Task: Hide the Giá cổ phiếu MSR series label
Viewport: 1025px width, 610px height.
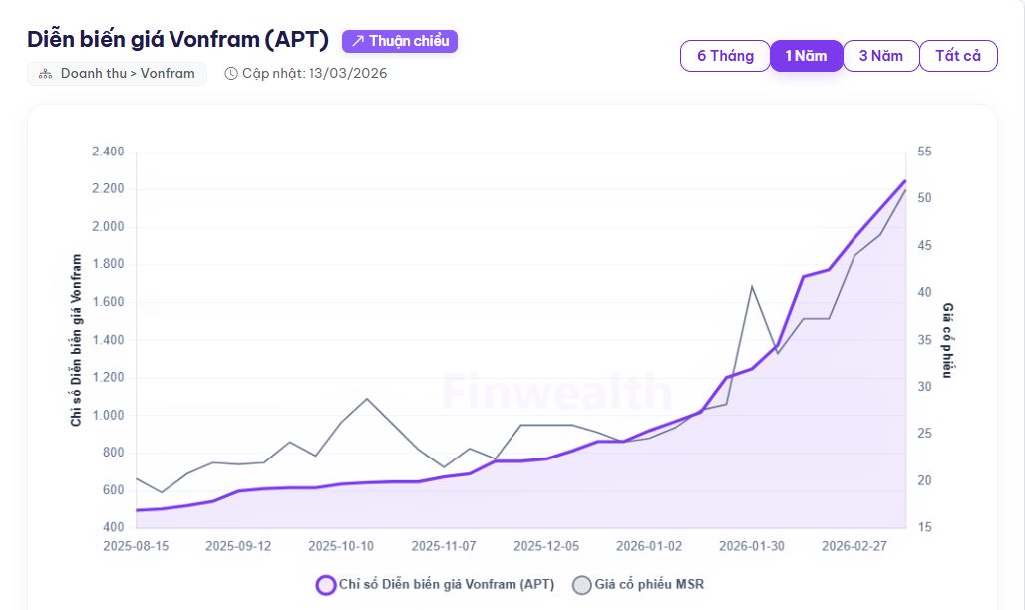Action: click(650, 585)
